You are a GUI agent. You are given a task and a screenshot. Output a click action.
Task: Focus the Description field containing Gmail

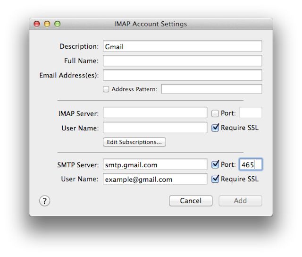pyautogui.click(x=183, y=46)
